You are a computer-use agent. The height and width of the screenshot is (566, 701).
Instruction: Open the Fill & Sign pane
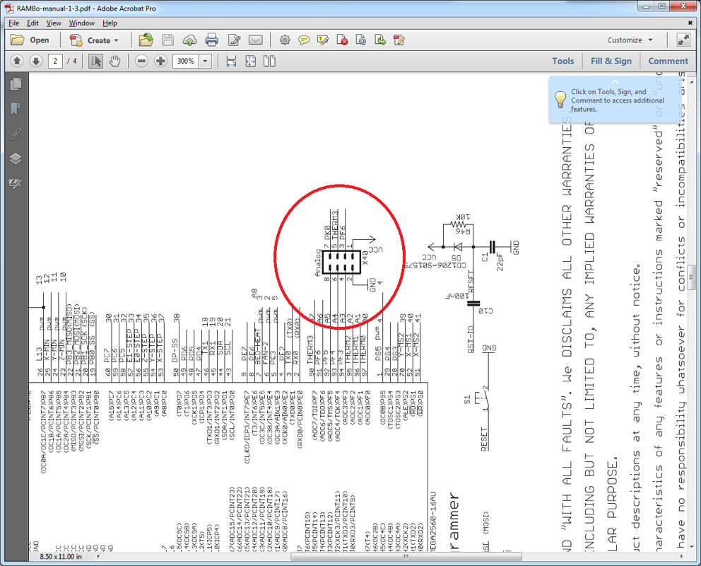pyautogui.click(x=611, y=61)
